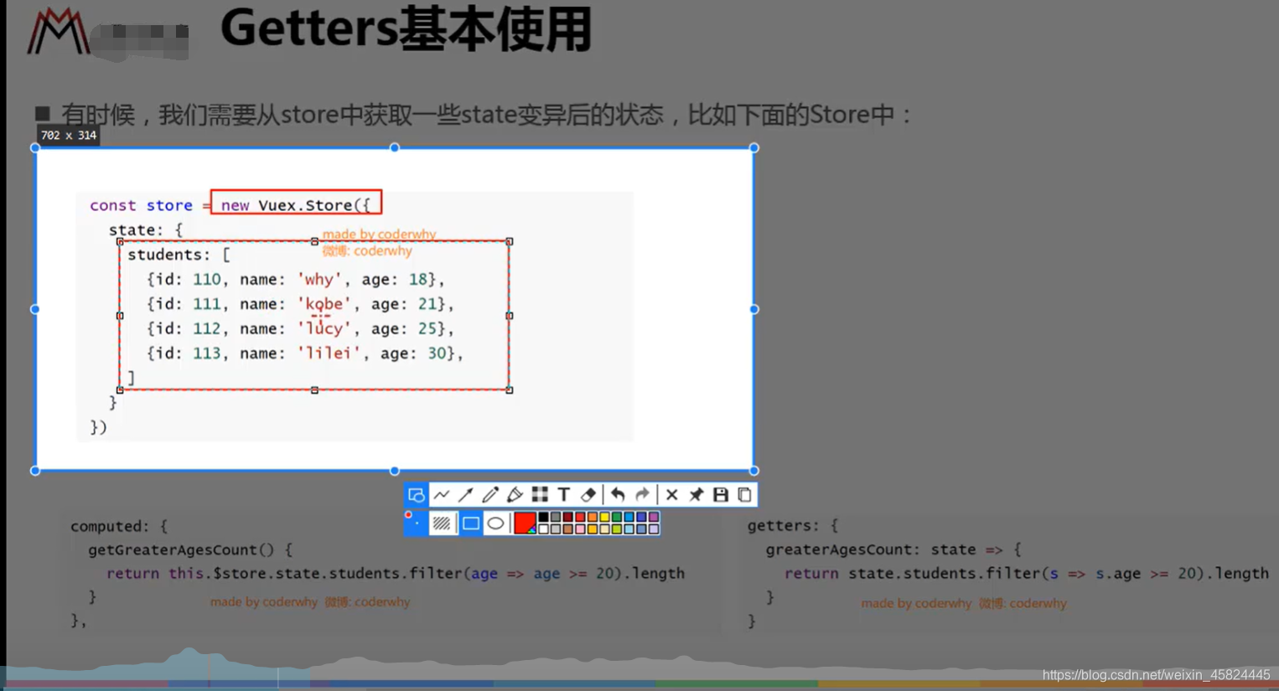Click 'greaterAgesCount: state => {' code line
This screenshot has height=691, width=1279.
click(893, 550)
